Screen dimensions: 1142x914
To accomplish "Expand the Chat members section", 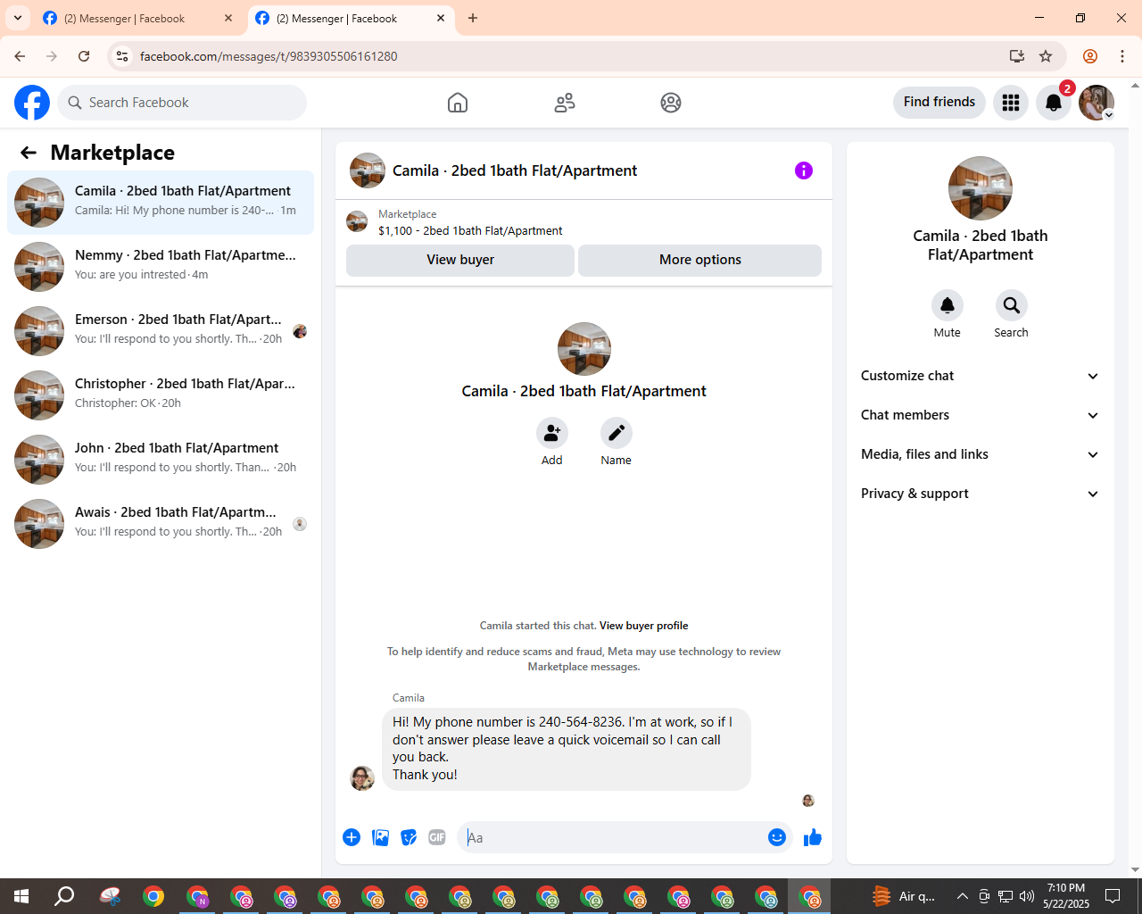I will click(x=981, y=415).
